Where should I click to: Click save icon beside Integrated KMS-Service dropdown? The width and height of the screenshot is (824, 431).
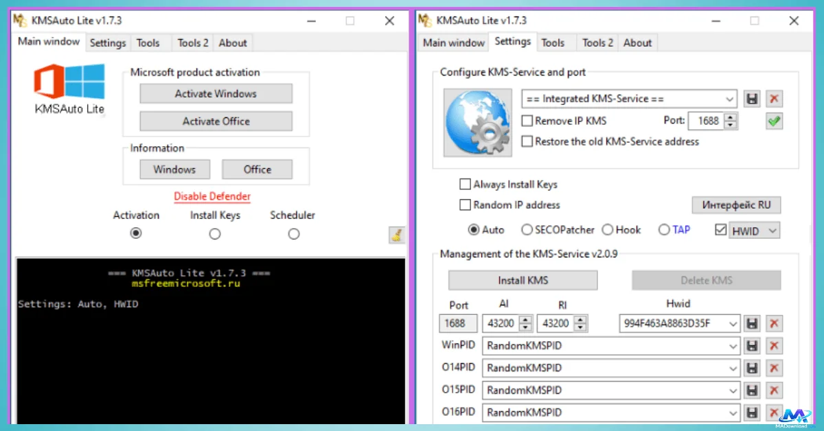point(752,99)
